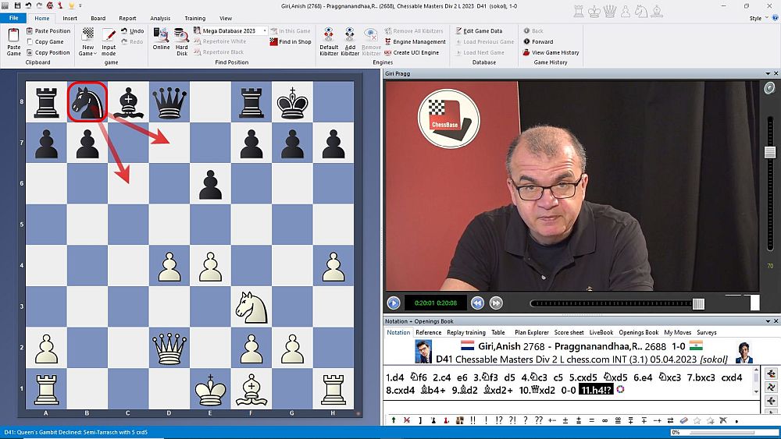The height and width of the screenshot is (439, 781).
Task: Adjust the vertical volume slider in video panel
Action: [769, 151]
